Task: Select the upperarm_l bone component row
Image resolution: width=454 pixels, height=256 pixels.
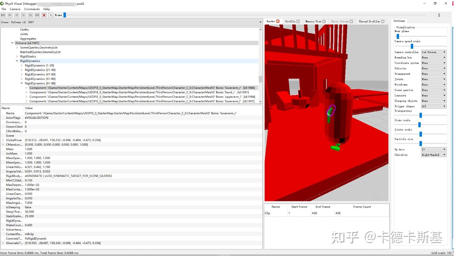Action: 142,97
